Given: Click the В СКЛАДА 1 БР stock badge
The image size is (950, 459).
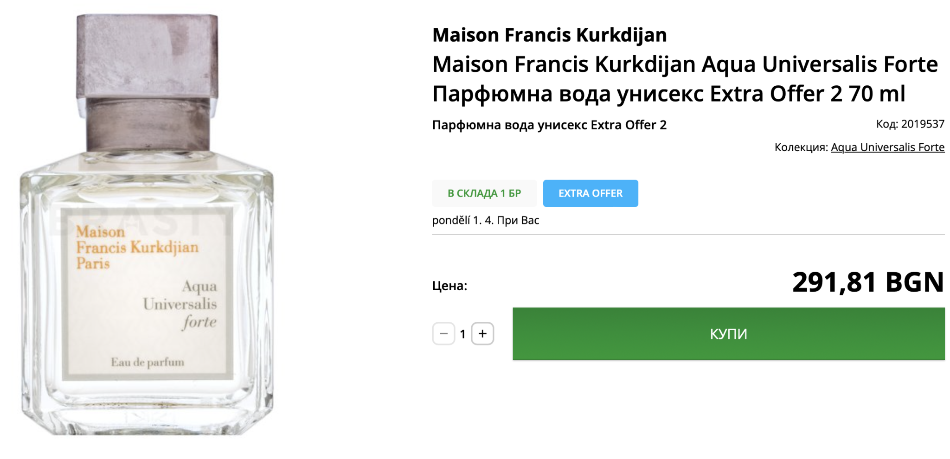Looking at the screenshot, I should [x=484, y=193].
